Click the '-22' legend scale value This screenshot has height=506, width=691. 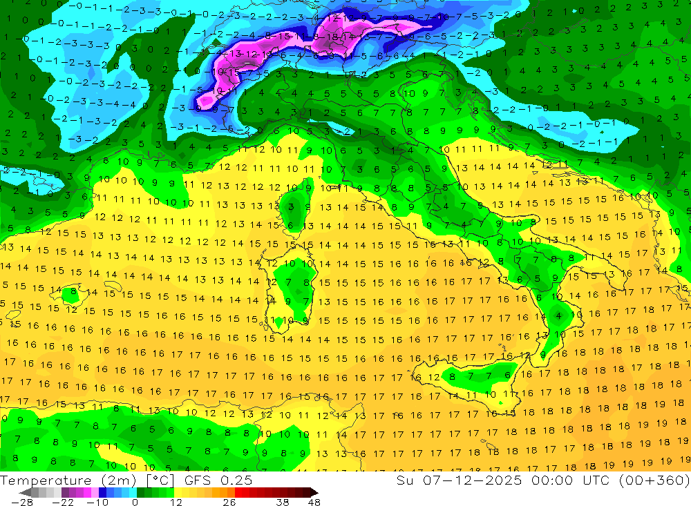pos(63,502)
